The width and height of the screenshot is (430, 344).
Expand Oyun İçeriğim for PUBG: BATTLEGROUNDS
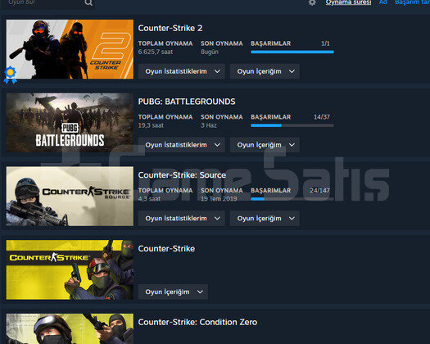click(x=265, y=145)
